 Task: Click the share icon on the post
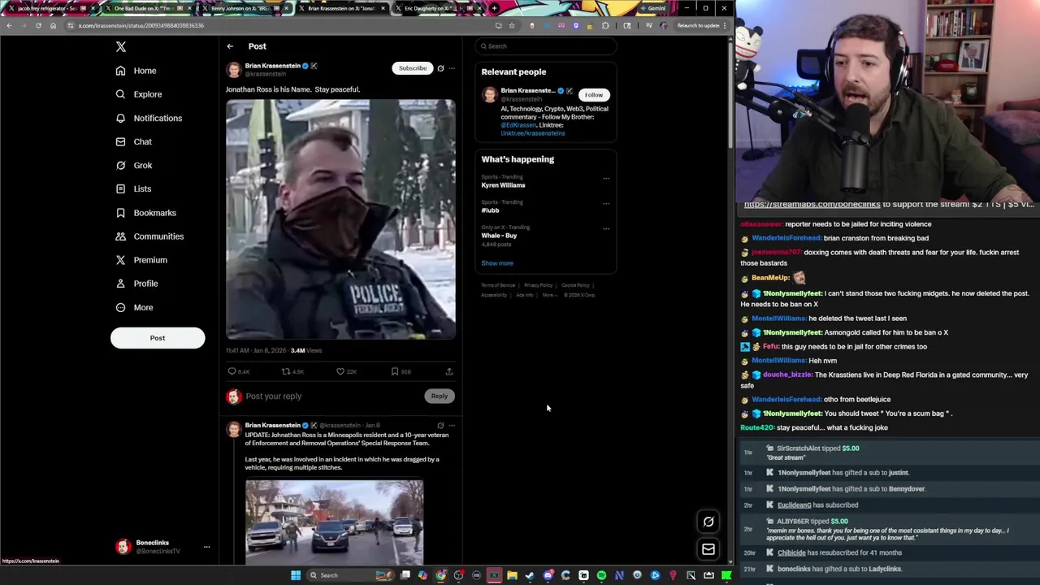coord(448,371)
